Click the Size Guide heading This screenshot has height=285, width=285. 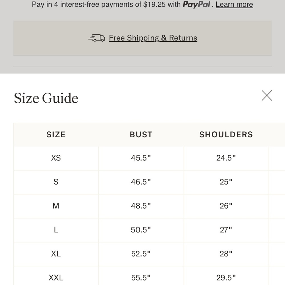[46, 98]
